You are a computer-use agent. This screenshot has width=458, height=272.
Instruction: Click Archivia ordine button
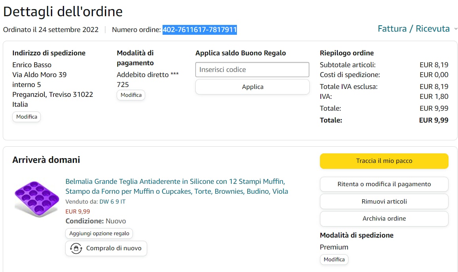click(x=384, y=219)
